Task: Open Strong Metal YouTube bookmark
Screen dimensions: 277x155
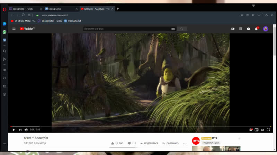Action: click(23, 21)
